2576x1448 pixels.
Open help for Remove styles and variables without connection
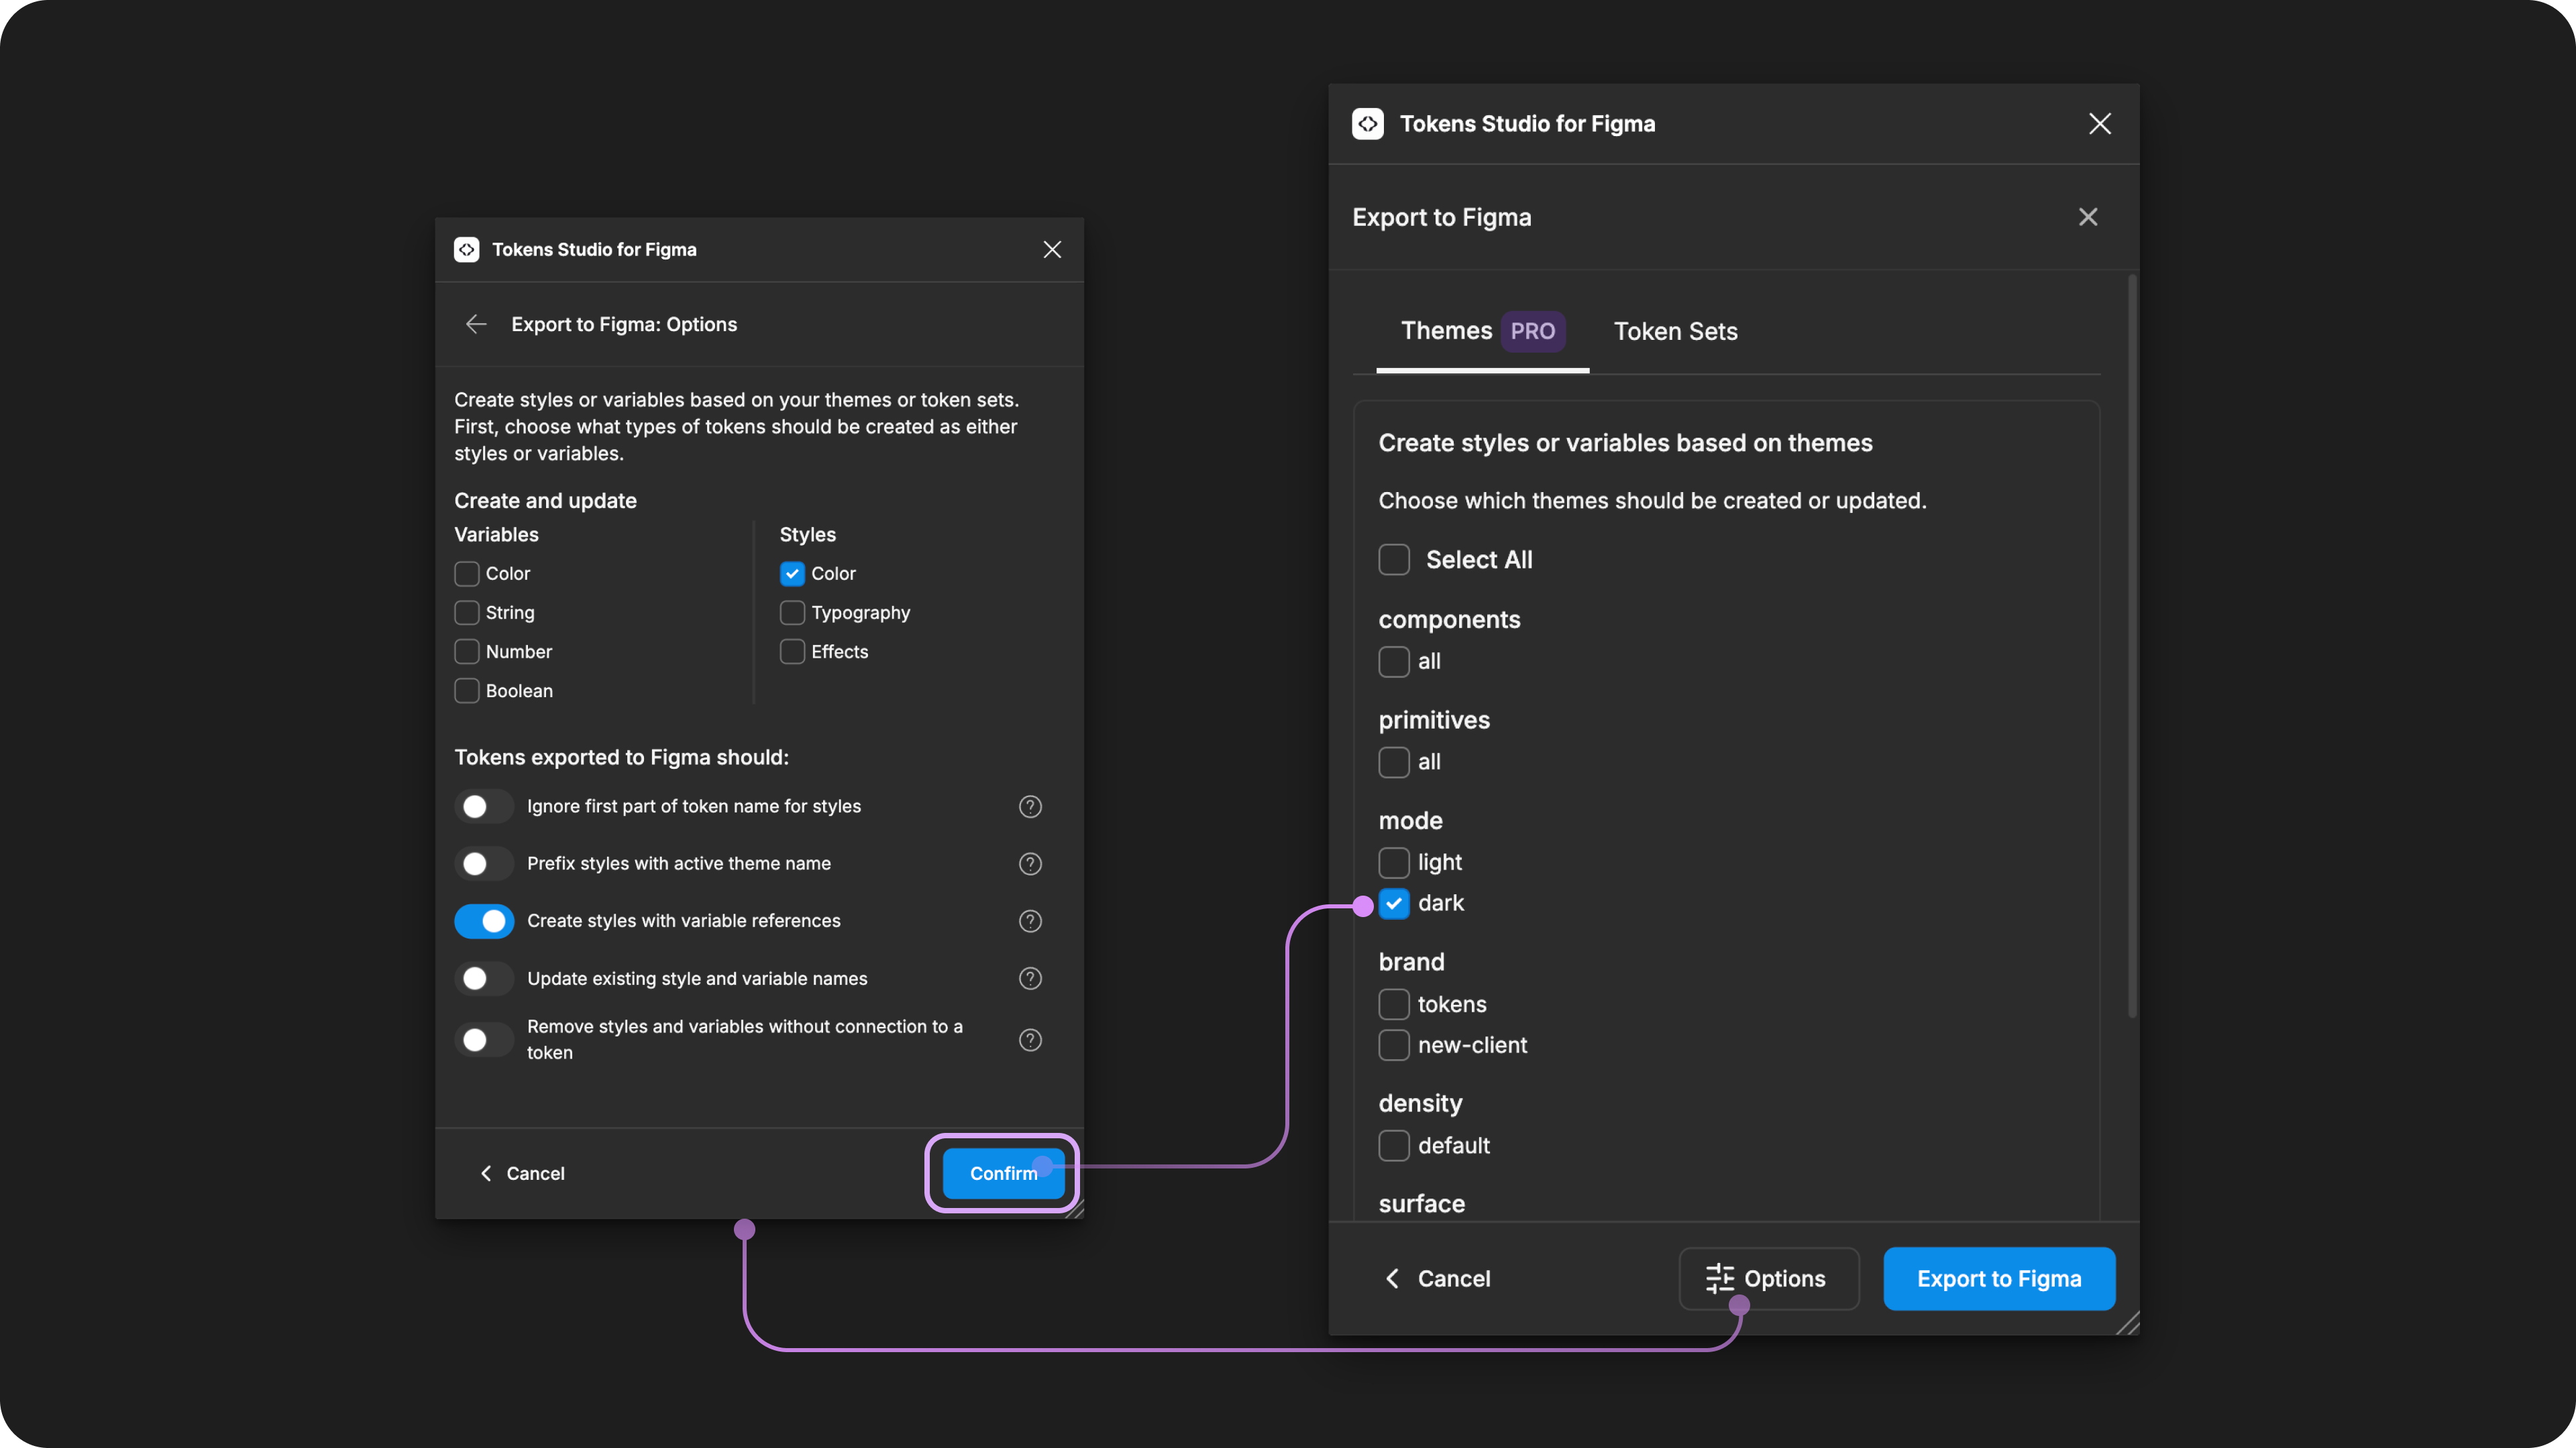click(1030, 1040)
